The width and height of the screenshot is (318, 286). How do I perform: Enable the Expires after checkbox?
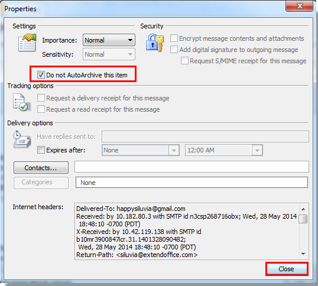tap(41, 150)
